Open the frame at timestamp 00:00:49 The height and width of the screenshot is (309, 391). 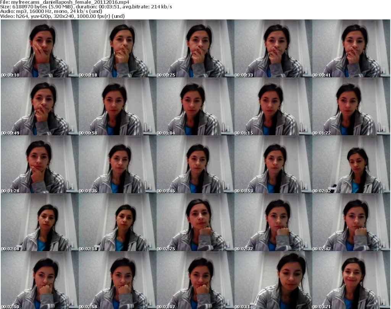click(x=40, y=106)
